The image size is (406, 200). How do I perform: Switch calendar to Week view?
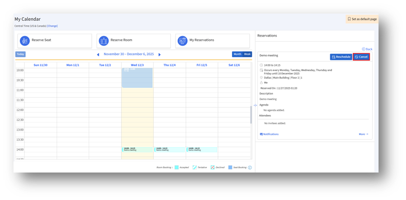[x=248, y=54]
